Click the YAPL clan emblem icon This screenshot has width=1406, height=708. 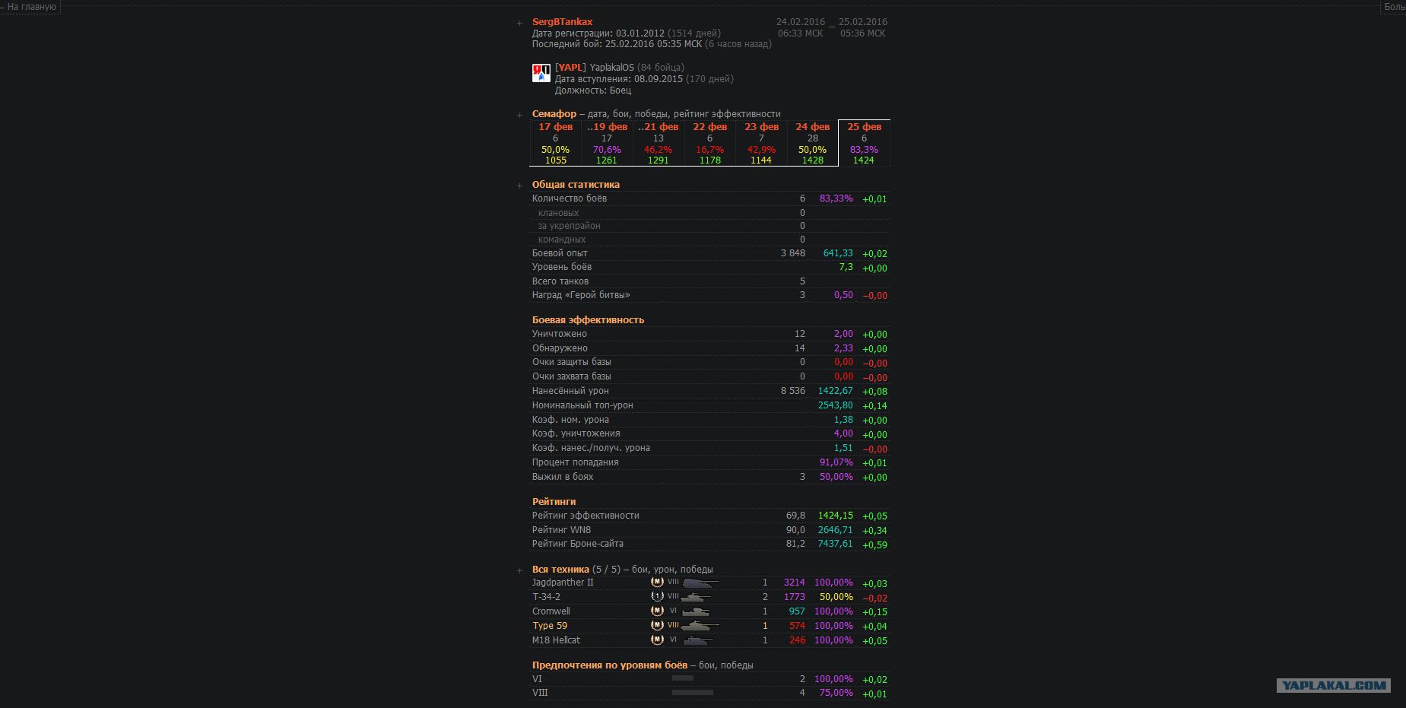541,73
